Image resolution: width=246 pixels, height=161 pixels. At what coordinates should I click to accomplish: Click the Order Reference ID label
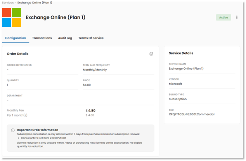point(19,65)
